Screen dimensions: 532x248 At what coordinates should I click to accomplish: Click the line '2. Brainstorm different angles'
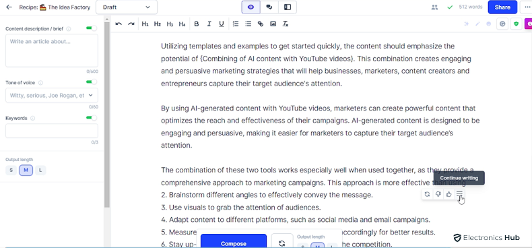pyautogui.click(x=267, y=195)
